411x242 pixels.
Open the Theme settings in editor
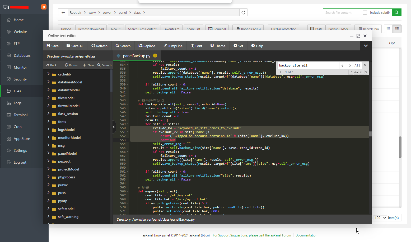point(218,46)
